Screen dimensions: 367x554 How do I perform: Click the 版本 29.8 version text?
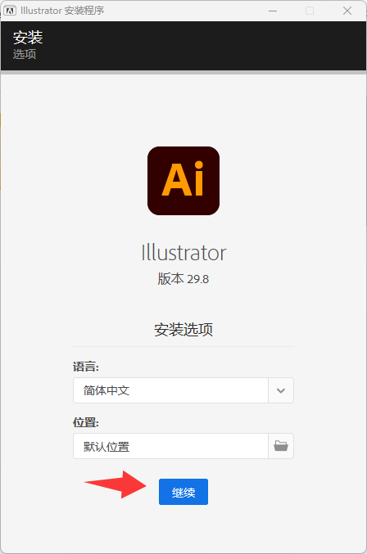point(183,279)
